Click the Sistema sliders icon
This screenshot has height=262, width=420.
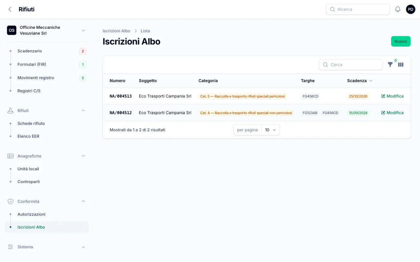10,247
